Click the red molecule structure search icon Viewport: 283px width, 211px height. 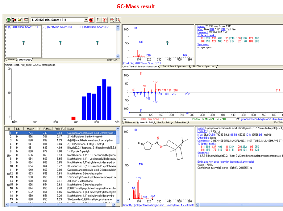coord(14,20)
